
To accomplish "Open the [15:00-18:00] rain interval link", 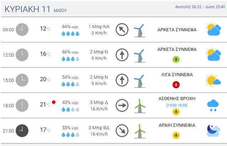I will (177, 105).
